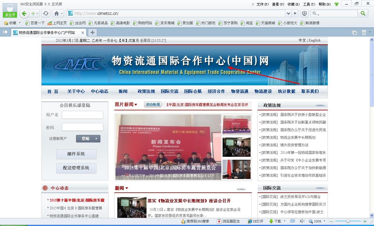This screenshot has width=374, height=226.
Task: Open forward history dropdown arrow
Action: pyautogui.click(x=37, y=14)
